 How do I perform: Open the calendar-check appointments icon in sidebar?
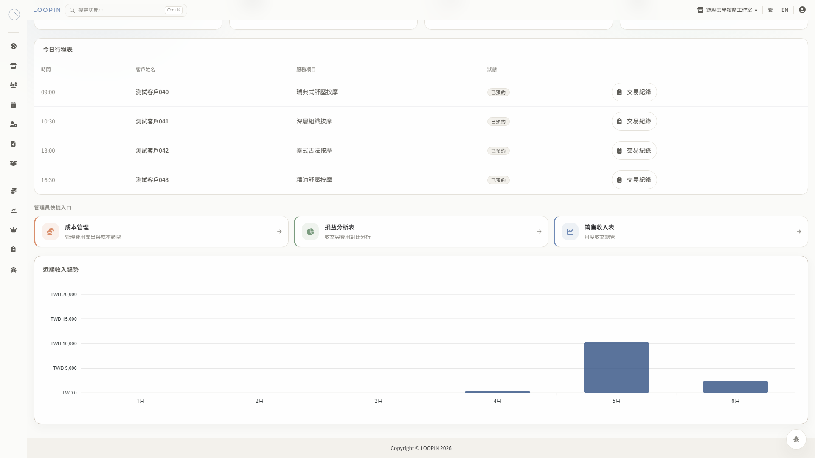tap(14, 105)
